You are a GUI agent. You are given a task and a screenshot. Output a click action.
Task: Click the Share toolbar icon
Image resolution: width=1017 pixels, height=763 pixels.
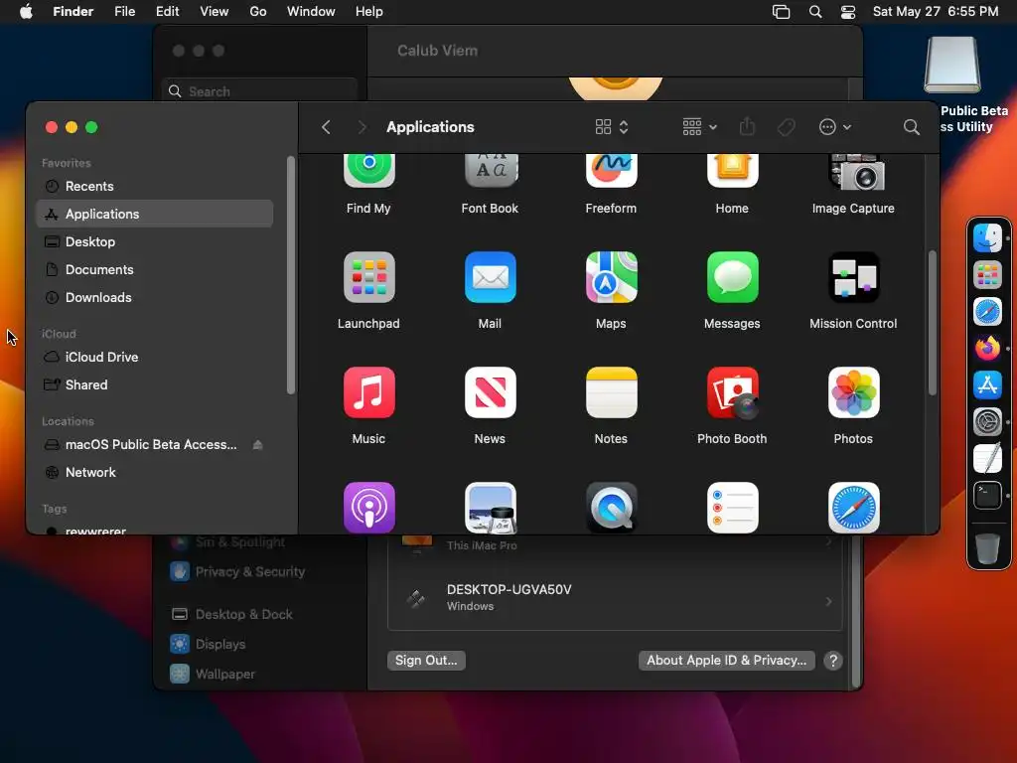pyautogui.click(x=747, y=126)
